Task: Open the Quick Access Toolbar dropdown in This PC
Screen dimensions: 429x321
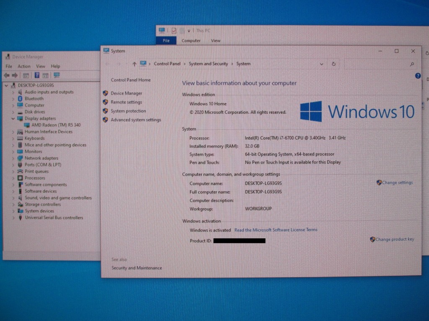Action: point(189,31)
